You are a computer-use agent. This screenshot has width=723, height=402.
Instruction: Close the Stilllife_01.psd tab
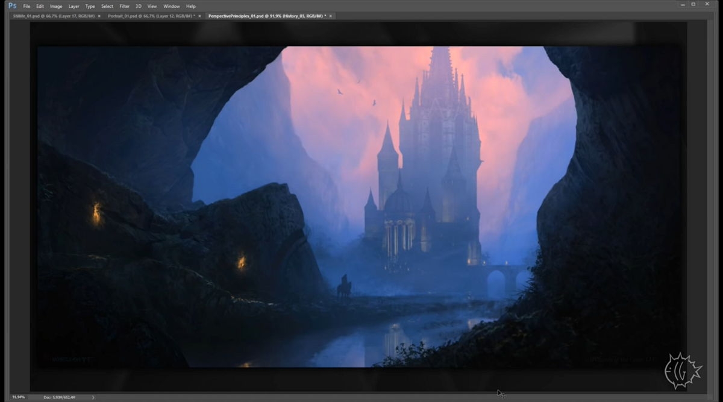99,16
